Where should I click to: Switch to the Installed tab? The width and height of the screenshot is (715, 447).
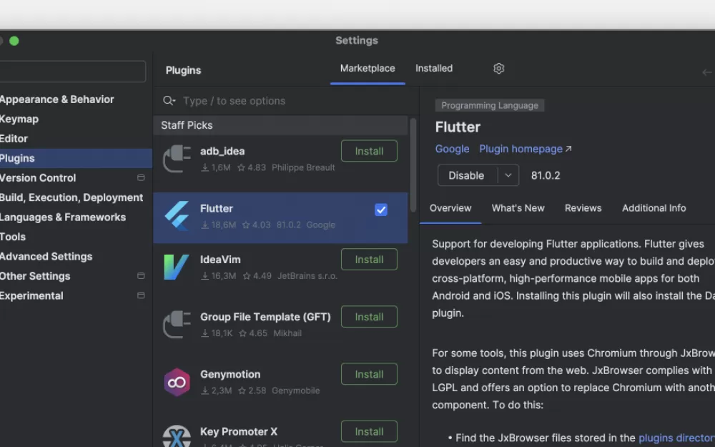434,69
